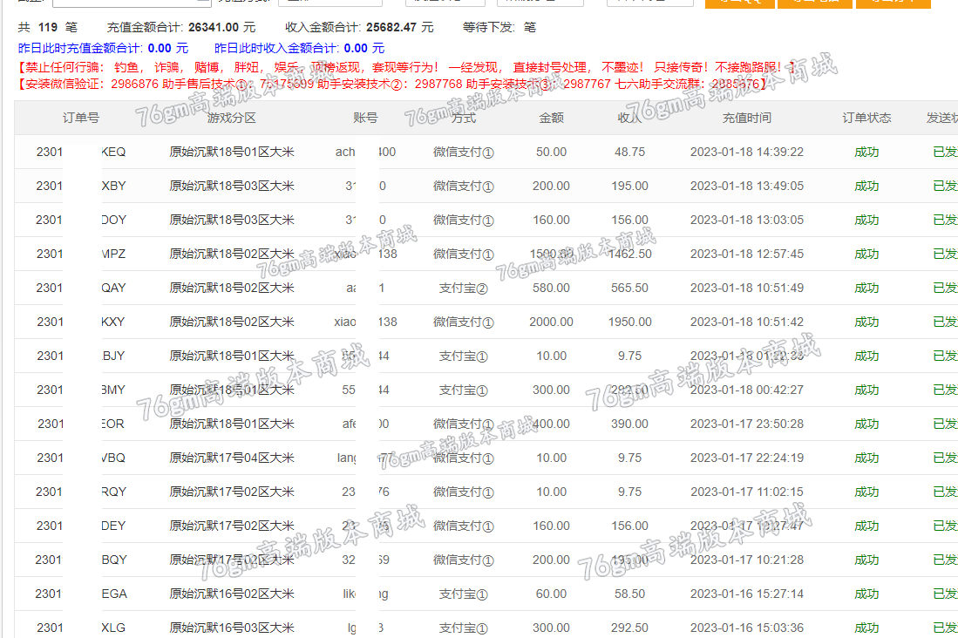Click the 580.00 amount cell
The height and width of the screenshot is (638, 958).
point(551,288)
